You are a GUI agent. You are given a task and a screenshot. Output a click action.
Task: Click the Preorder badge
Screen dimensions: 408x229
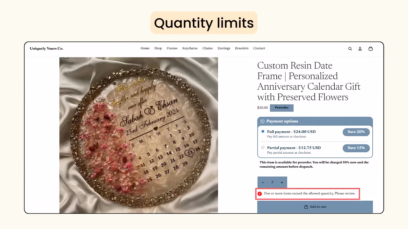281,108
